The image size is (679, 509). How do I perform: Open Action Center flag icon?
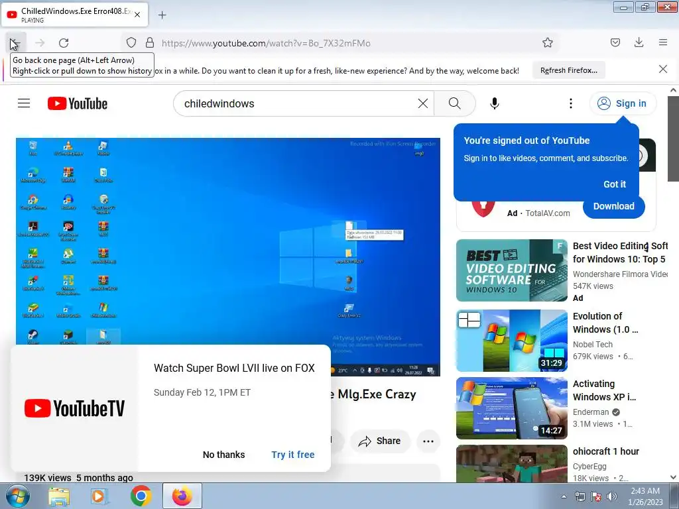pyautogui.click(x=596, y=496)
